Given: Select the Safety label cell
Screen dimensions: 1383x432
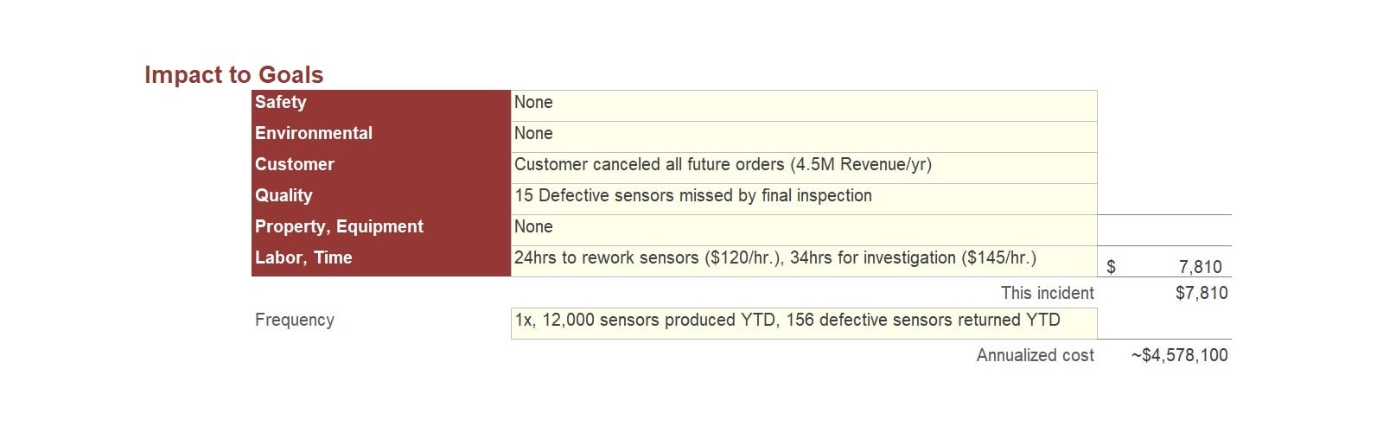Looking at the screenshot, I should pos(381,105).
